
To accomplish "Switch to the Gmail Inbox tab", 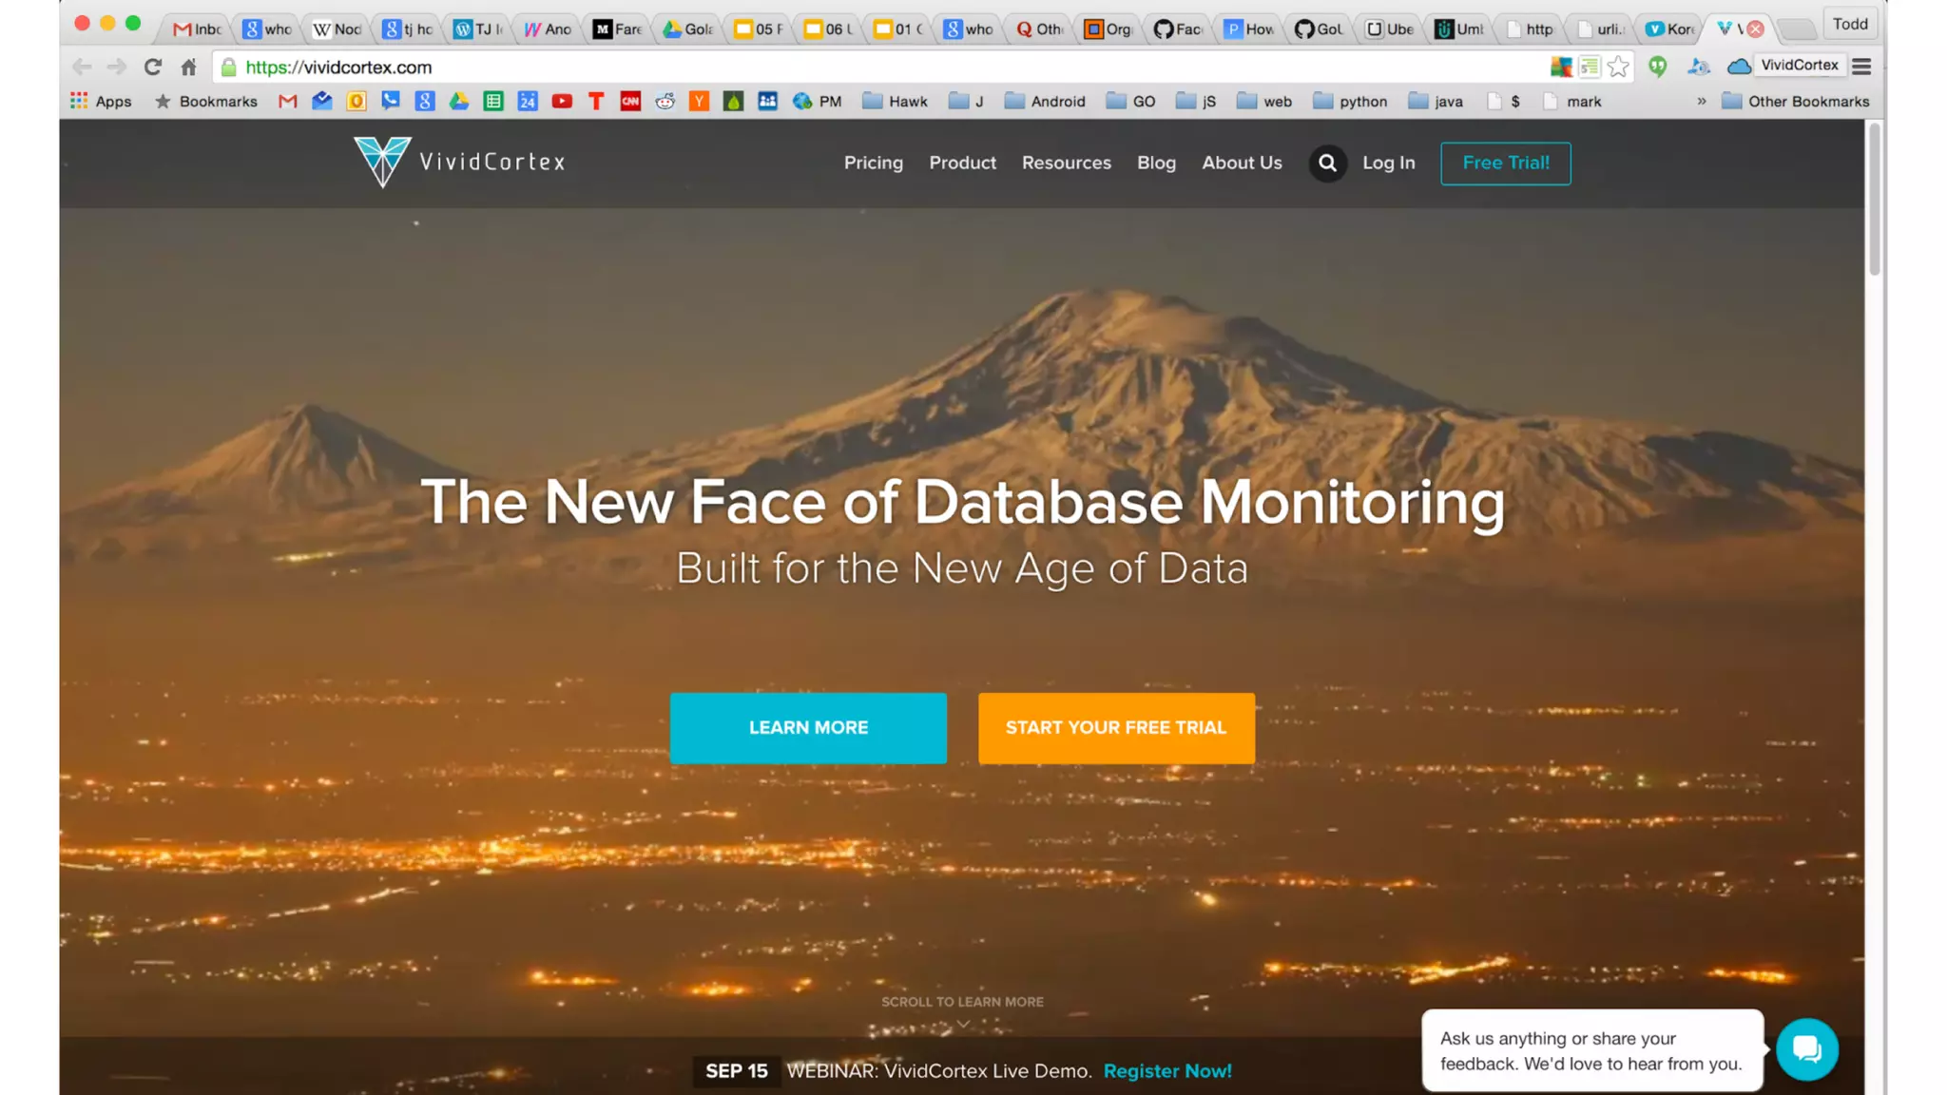I will tap(197, 29).
